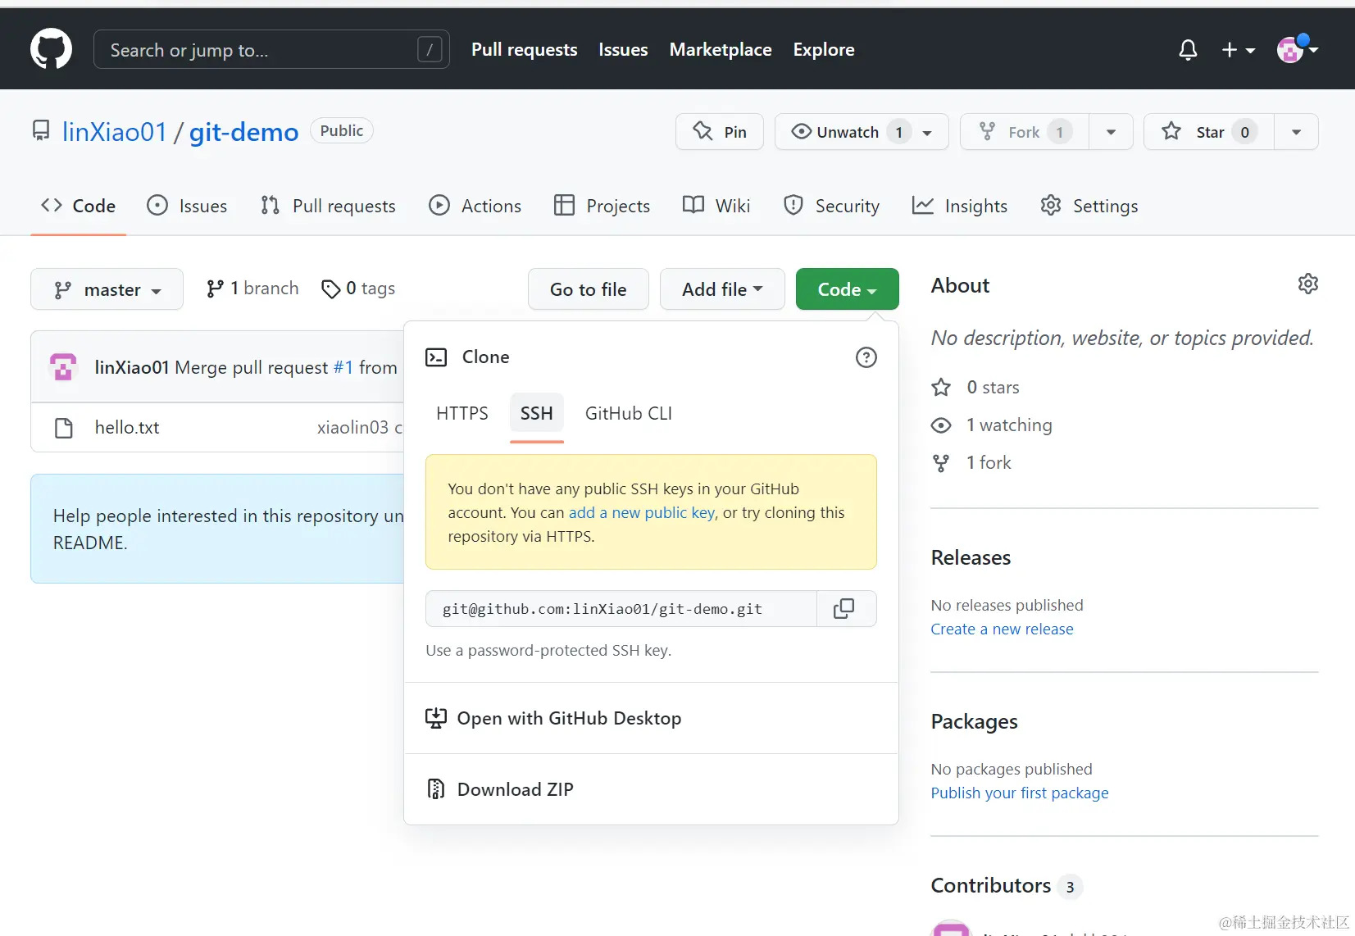Choose Open with GitHub Desktop
The image size is (1355, 936).
click(x=651, y=719)
